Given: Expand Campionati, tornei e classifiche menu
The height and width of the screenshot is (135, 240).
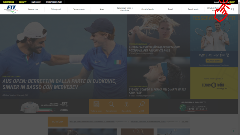Looking at the screenshot, I should [125, 9].
